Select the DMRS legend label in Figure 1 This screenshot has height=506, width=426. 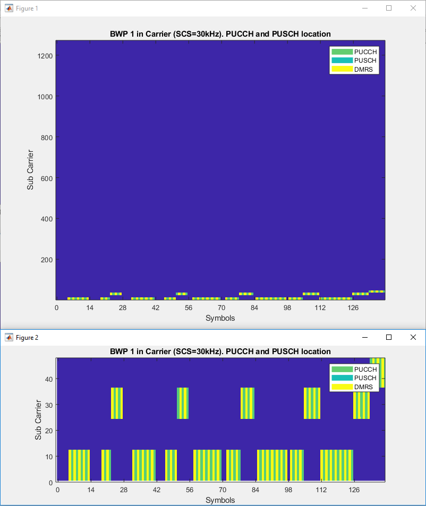(x=364, y=69)
